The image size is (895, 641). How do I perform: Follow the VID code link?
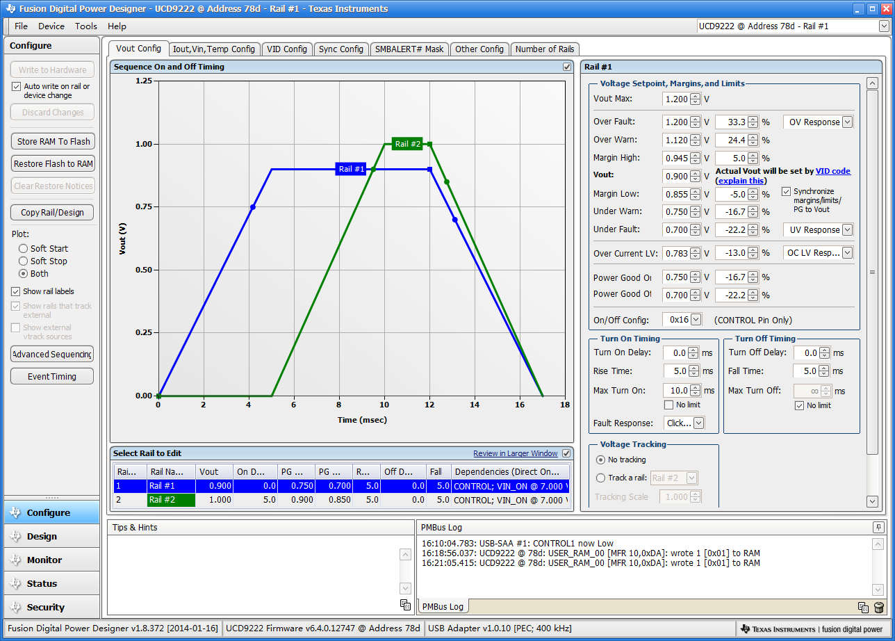[832, 171]
